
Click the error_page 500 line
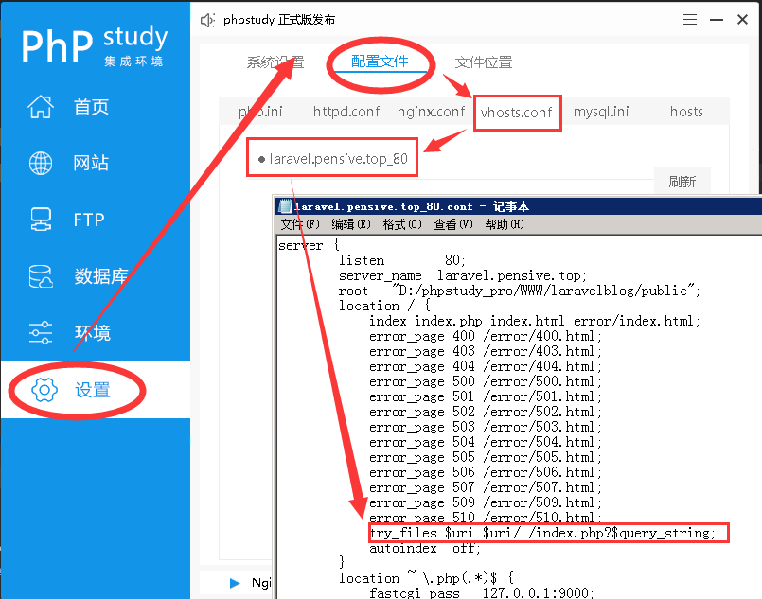[x=486, y=381]
